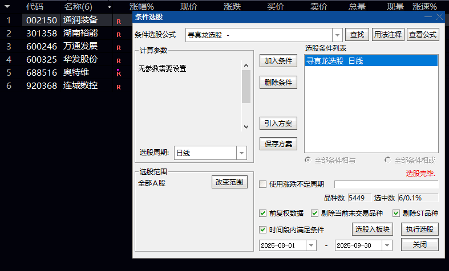Click the 查找 button
Viewport: 449px width, 271px height.
pyautogui.click(x=357, y=35)
